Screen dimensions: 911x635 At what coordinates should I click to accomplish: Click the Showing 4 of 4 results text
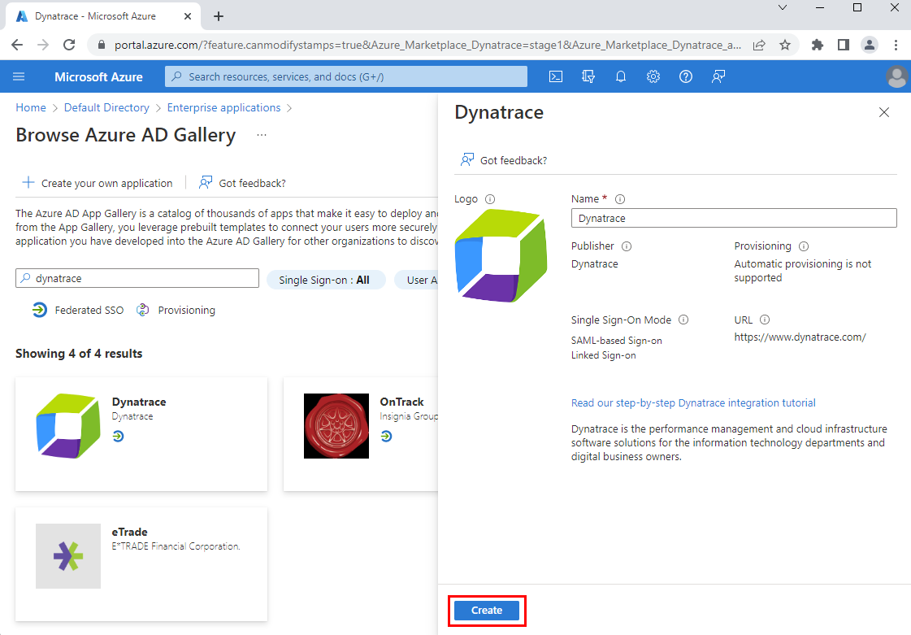pyautogui.click(x=79, y=354)
